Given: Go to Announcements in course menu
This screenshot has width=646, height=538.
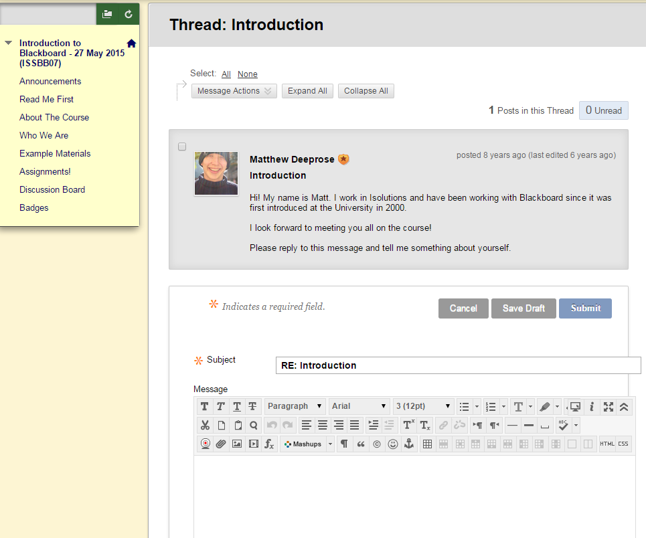Looking at the screenshot, I should click(x=50, y=81).
